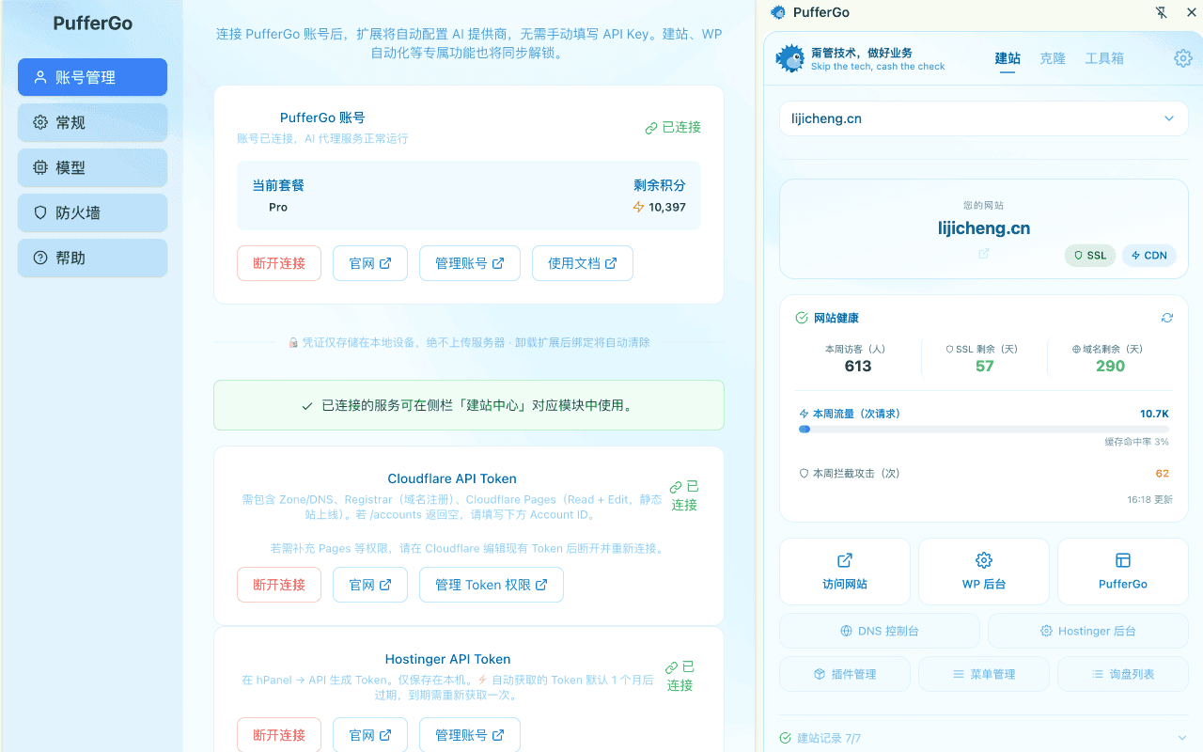Open 账号管理 in the sidebar
The width and height of the screenshot is (1203, 752).
point(92,77)
